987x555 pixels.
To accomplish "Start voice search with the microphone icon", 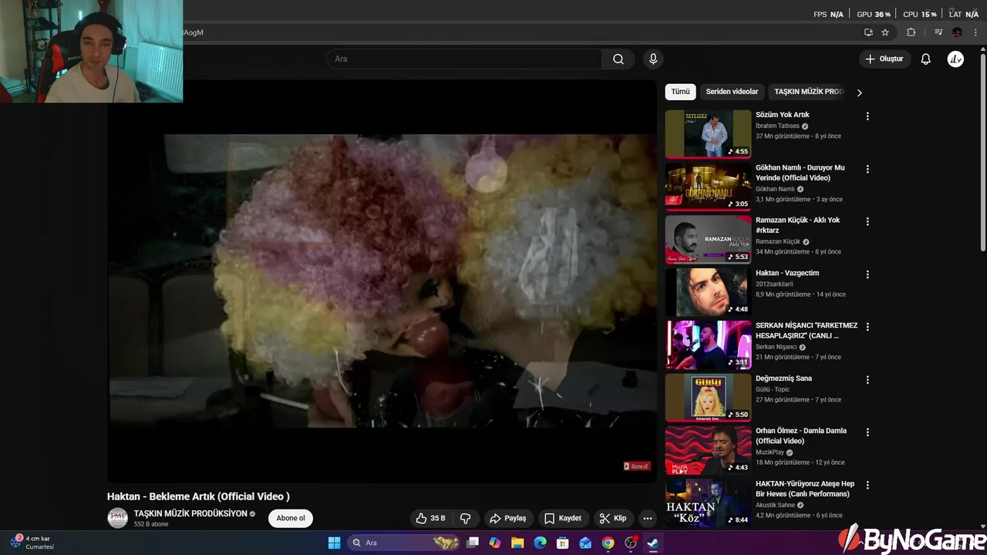I will point(653,59).
